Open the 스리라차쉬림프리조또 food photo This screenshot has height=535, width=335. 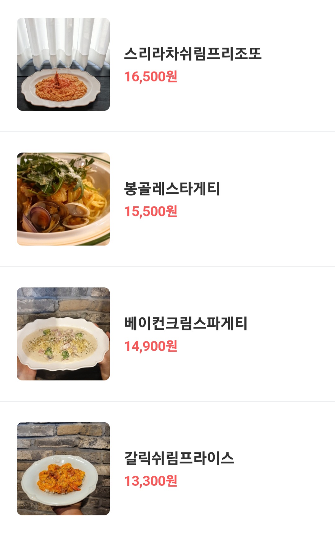(x=63, y=64)
